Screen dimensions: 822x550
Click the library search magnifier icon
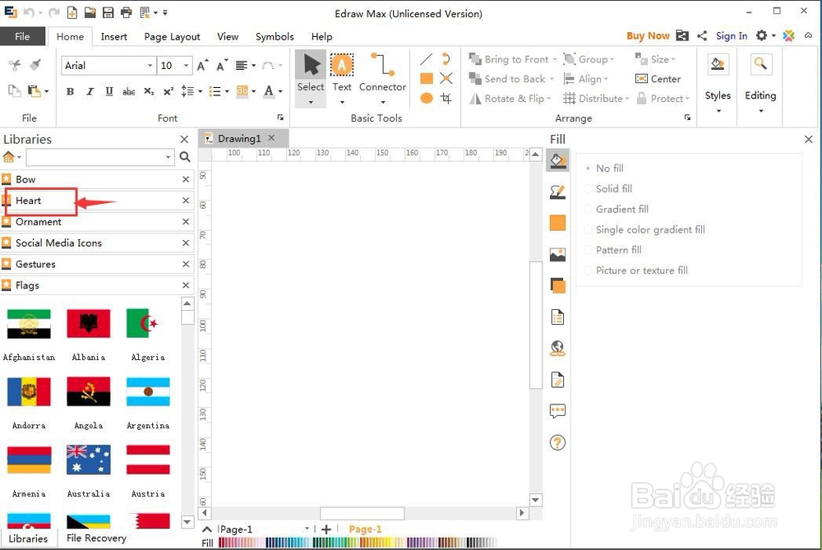185,157
